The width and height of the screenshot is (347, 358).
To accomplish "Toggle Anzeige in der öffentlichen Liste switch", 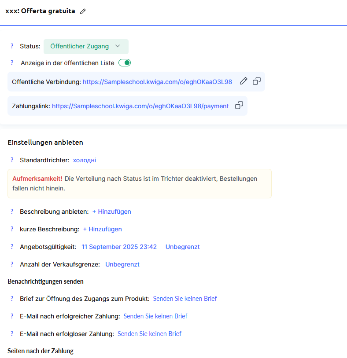I will [125, 63].
